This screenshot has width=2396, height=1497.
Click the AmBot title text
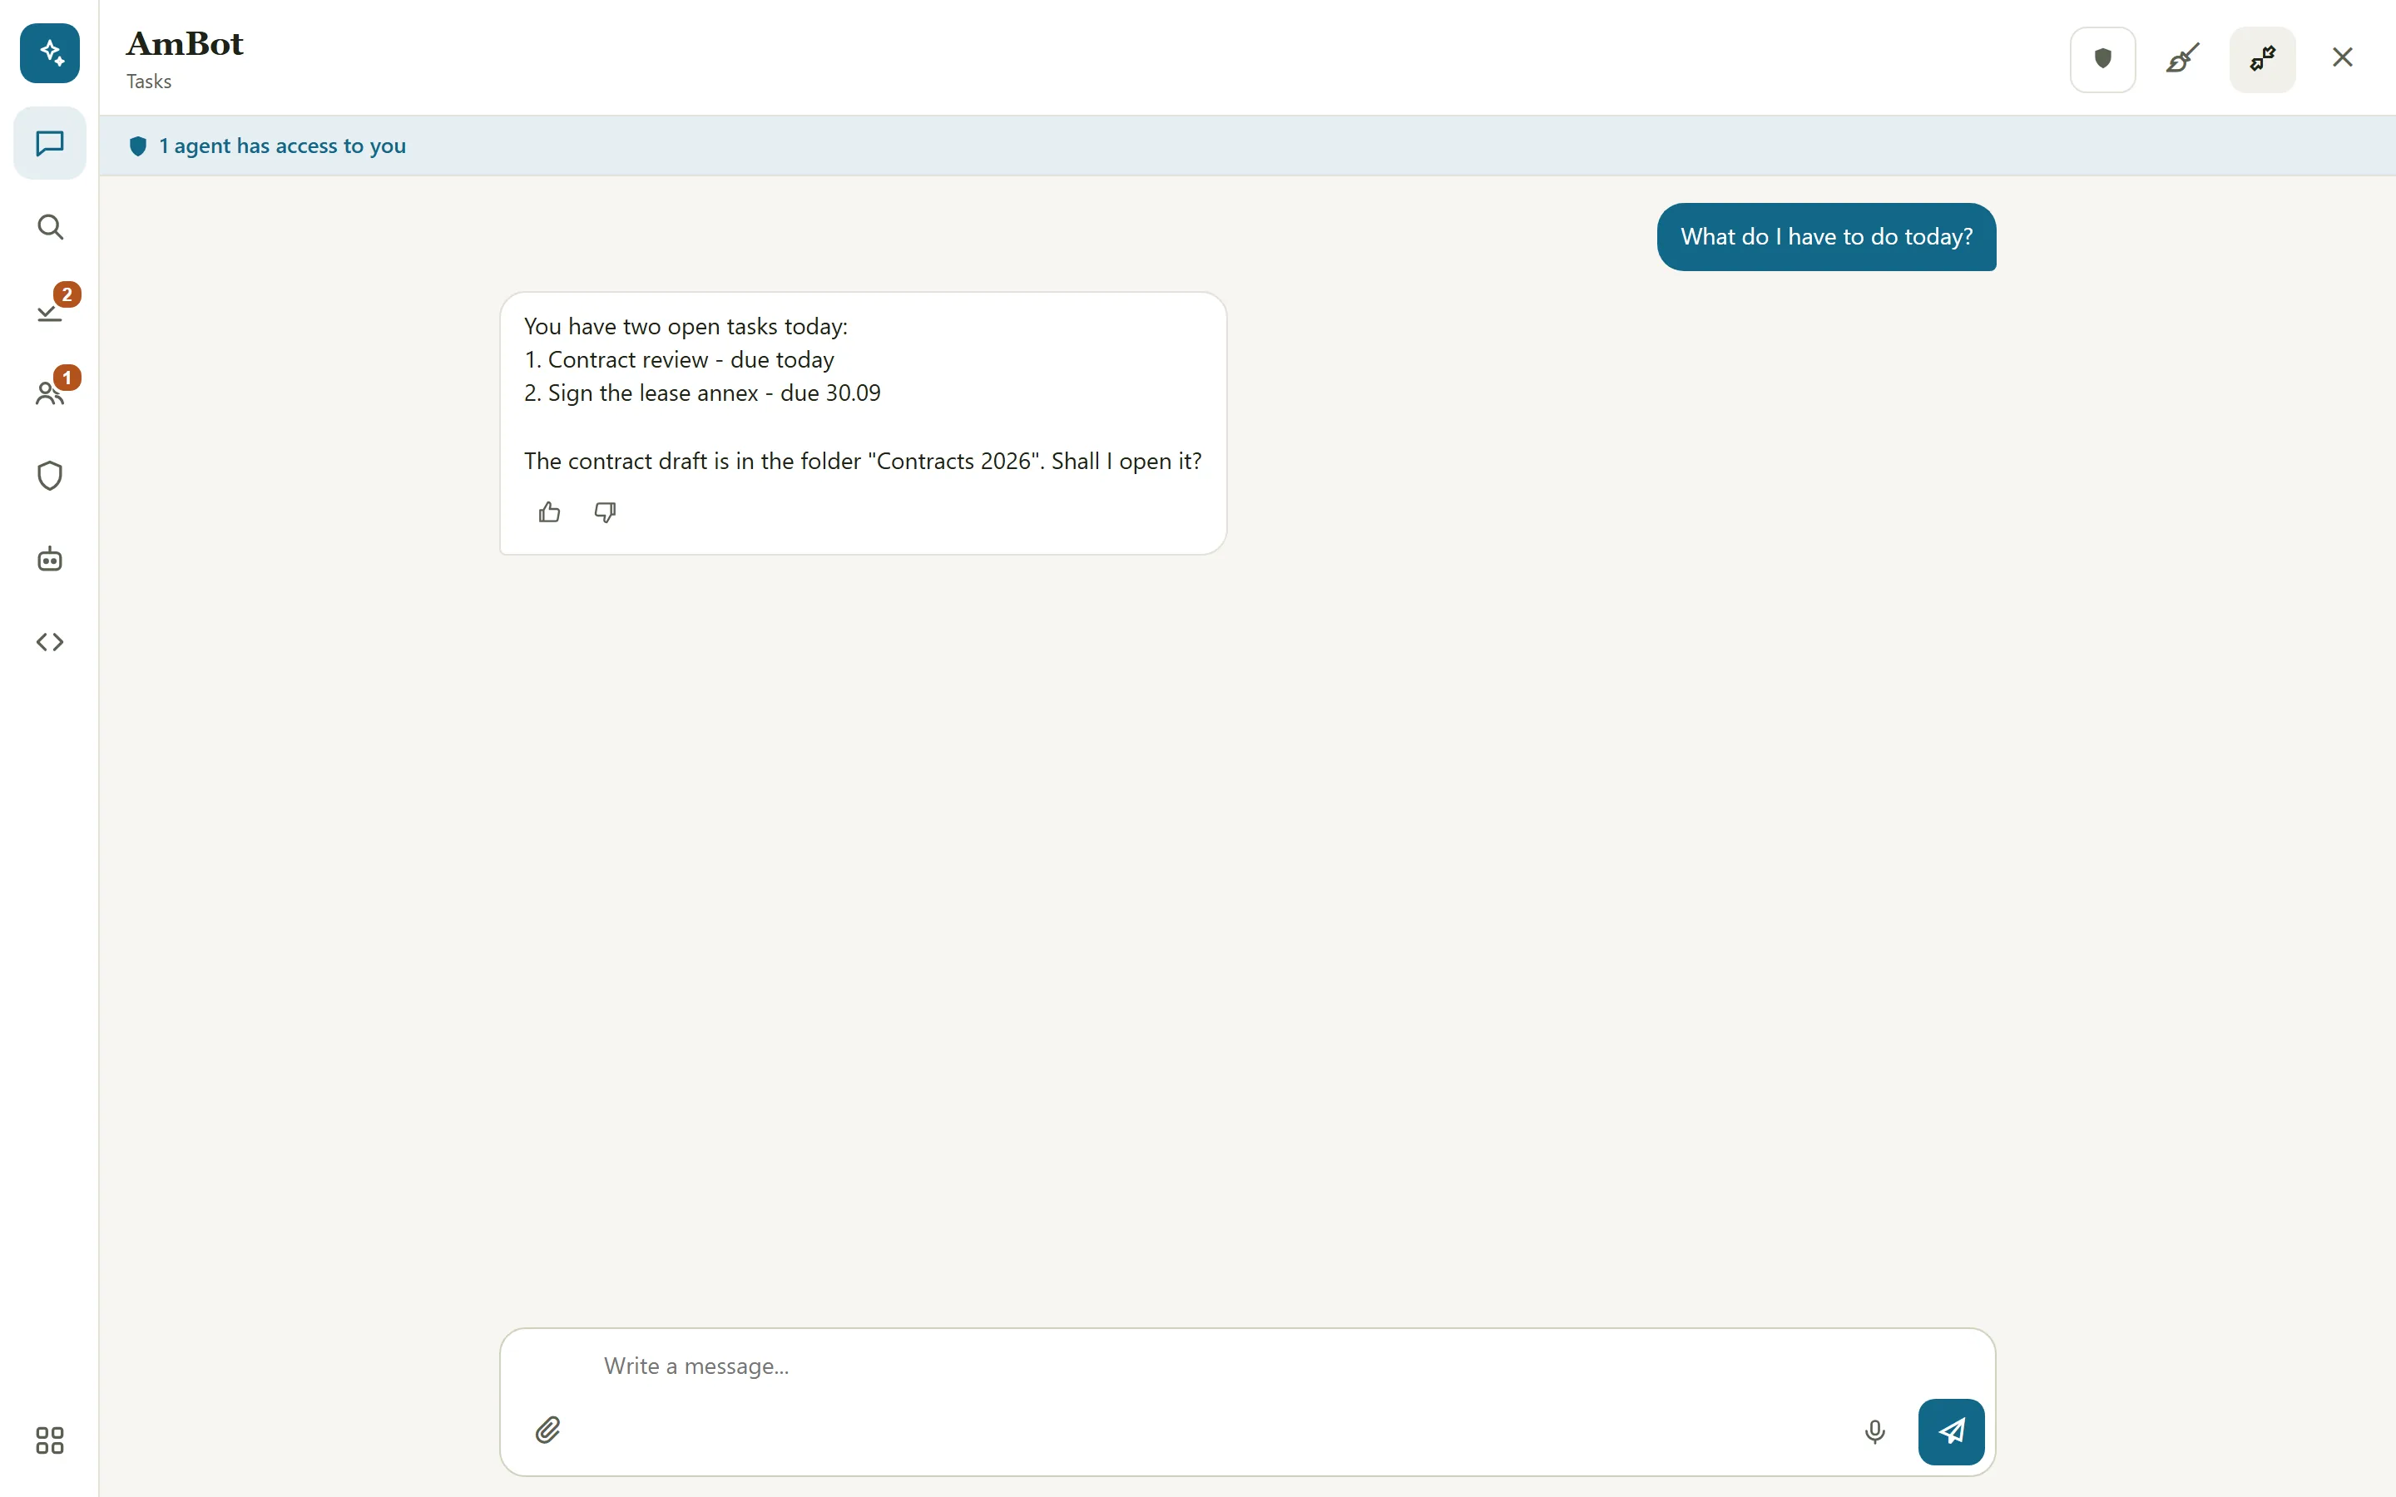tap(186, 43)
